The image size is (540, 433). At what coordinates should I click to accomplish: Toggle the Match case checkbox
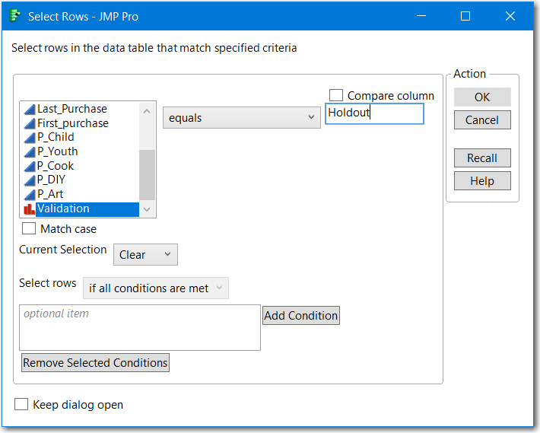pos(29,228)
